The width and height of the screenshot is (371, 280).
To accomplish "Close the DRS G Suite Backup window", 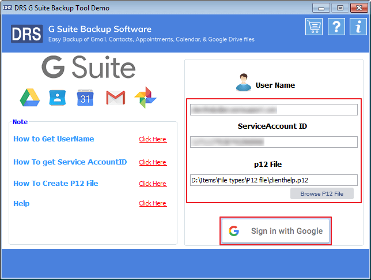I will (x=359, y=8).
